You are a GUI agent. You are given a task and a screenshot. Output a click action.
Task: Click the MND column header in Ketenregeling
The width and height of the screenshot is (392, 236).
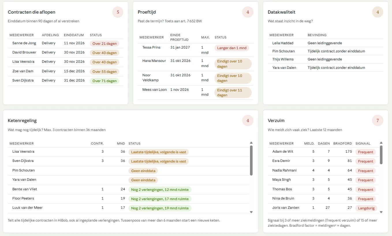point(121,143)
